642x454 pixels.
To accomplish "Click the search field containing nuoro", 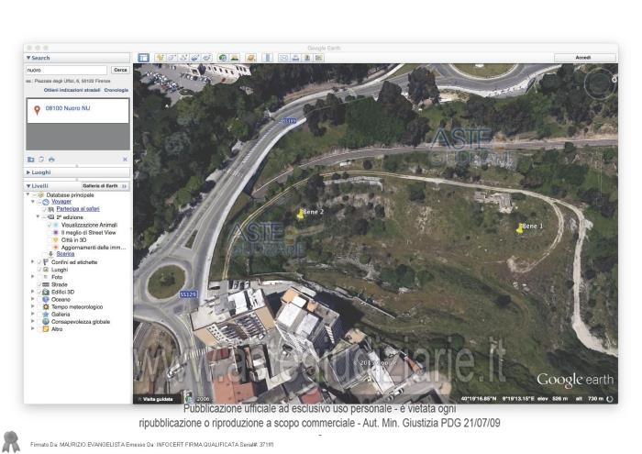I will click(65, 70).
